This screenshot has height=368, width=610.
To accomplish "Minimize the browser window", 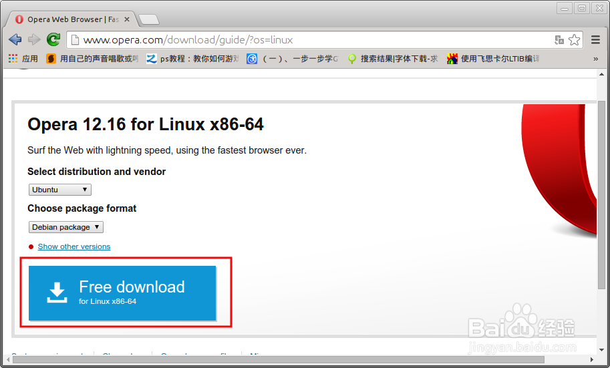I will point(565,8).
